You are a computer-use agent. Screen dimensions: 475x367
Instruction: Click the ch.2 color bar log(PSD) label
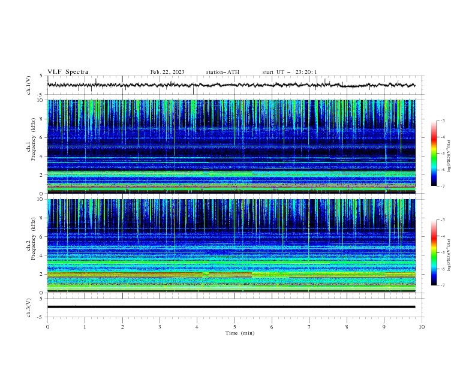click(x=449, y=255)
